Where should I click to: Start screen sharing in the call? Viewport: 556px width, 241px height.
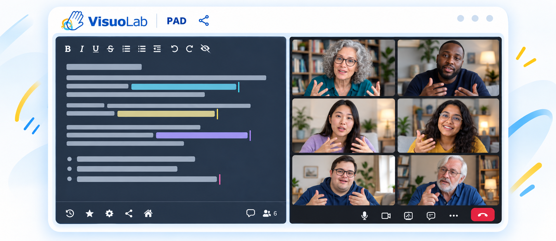coord(408,216)
